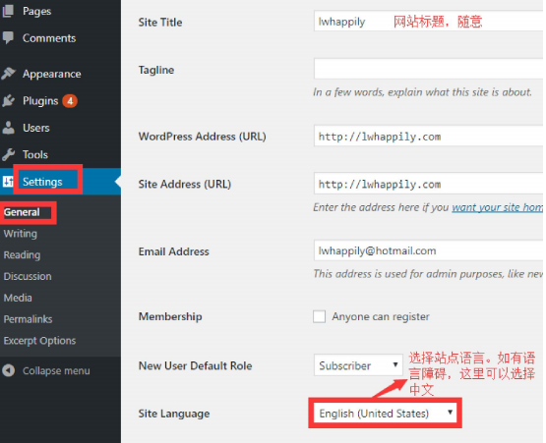Focus the Email Address input field
This screenshot has width=546, height=443.
(428, 250)
